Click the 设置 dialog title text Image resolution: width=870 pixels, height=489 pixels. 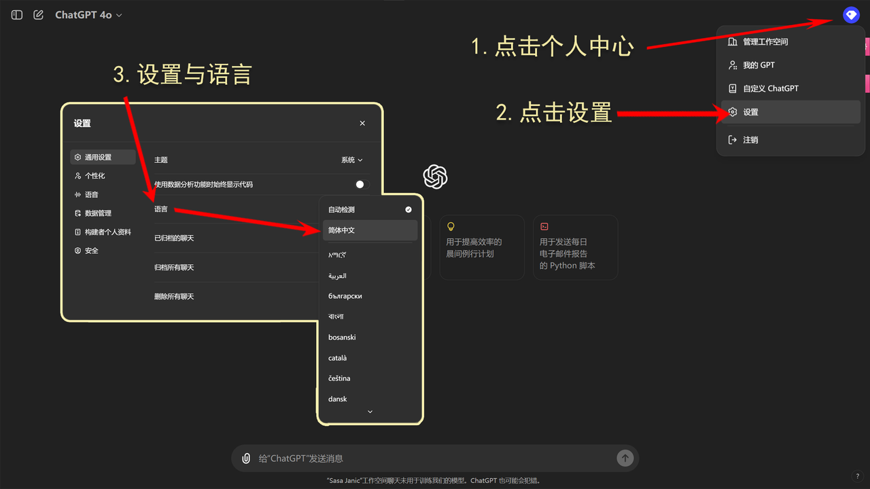tap(82, 124)
